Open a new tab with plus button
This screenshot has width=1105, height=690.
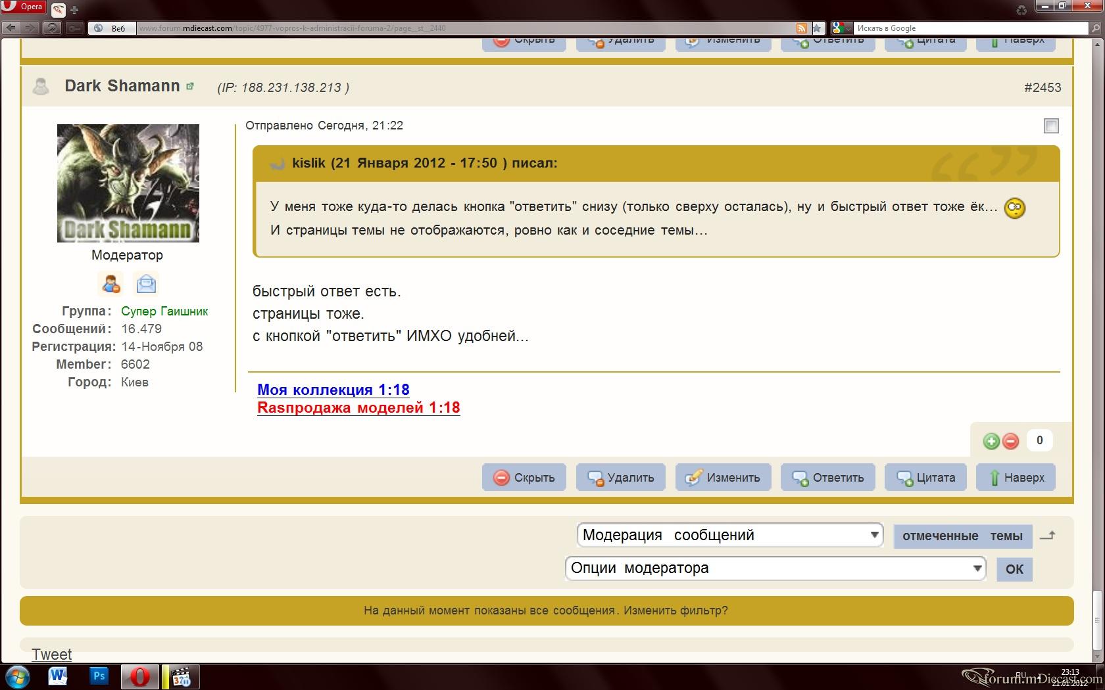(x=74, y=10)
